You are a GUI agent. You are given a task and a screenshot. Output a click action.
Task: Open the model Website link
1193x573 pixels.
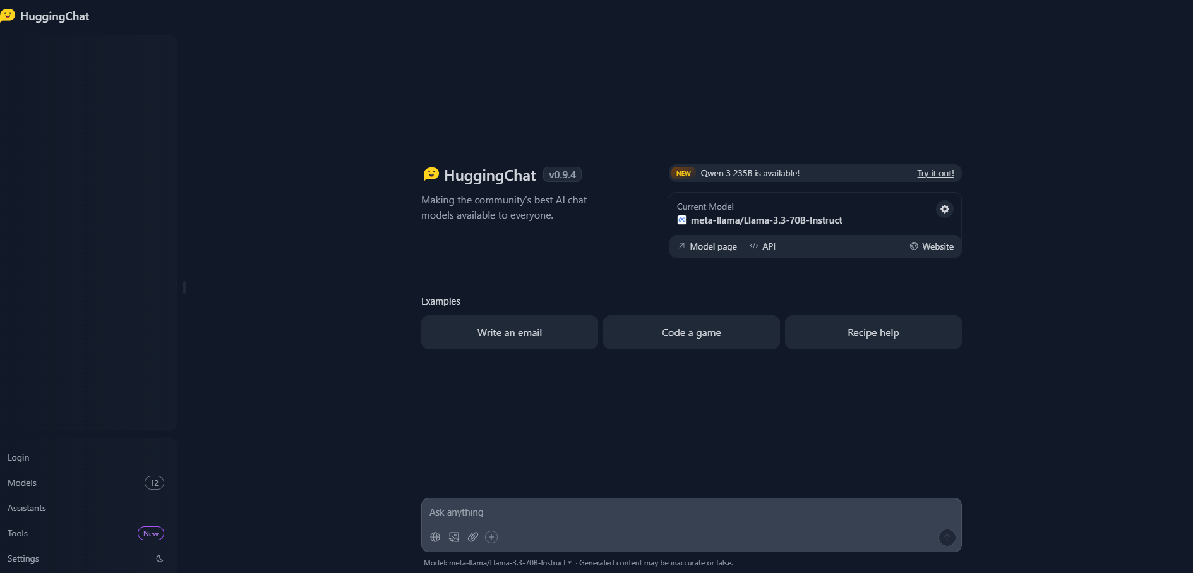(x=932, y=246)
